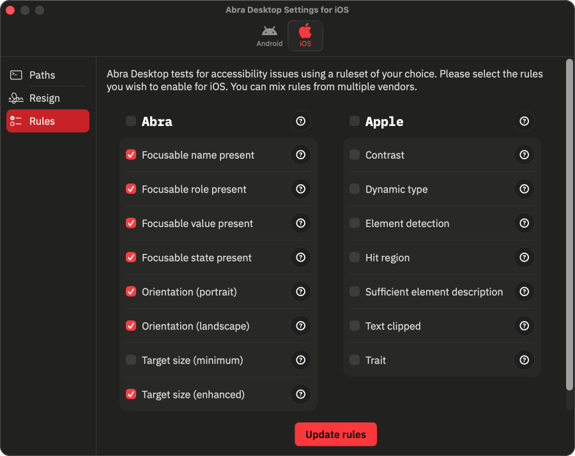View info for the Hit region rule

click(524, 258)
